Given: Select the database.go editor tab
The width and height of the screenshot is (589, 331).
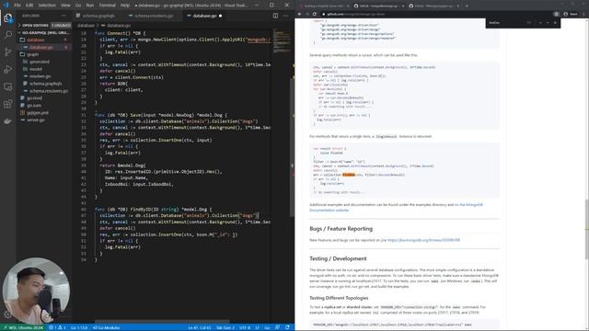Looking at the screenshot, I should coord(204,16).
